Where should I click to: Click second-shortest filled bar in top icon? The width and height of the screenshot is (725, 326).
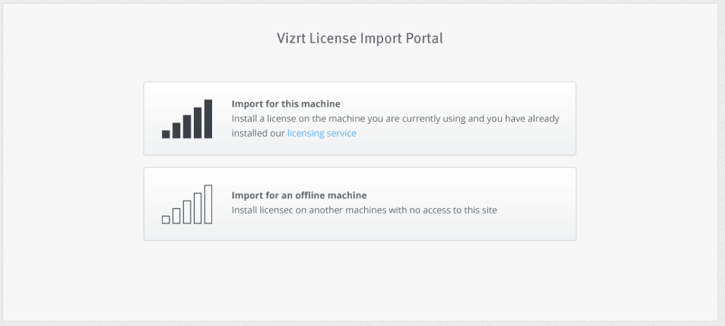point(176,130)
